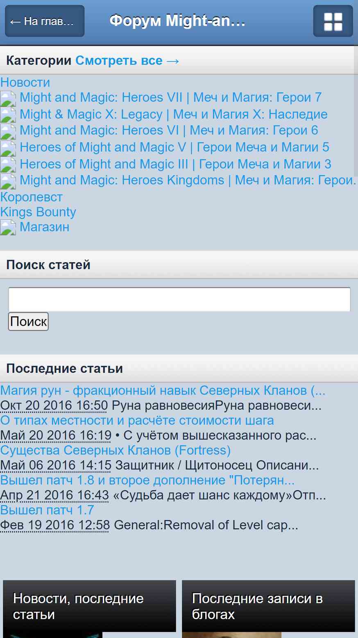Open article 'О типах местности и расчёте'
Image resolution: width=358 pixels, height=638 pixels.
137,421
